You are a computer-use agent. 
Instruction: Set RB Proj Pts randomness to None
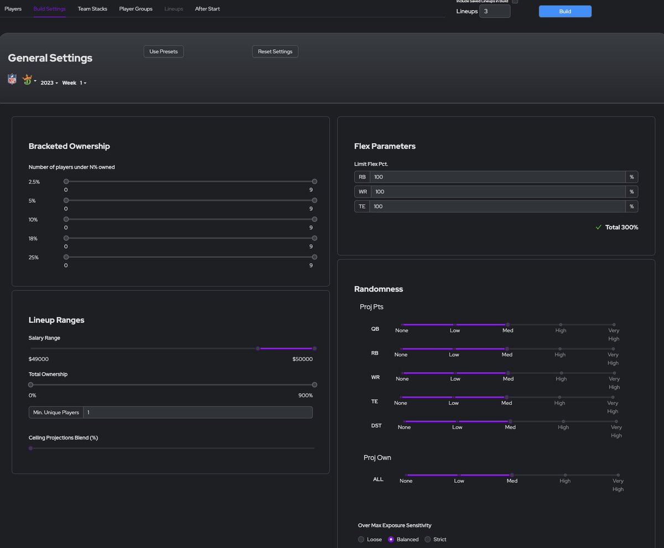(401, 349)
